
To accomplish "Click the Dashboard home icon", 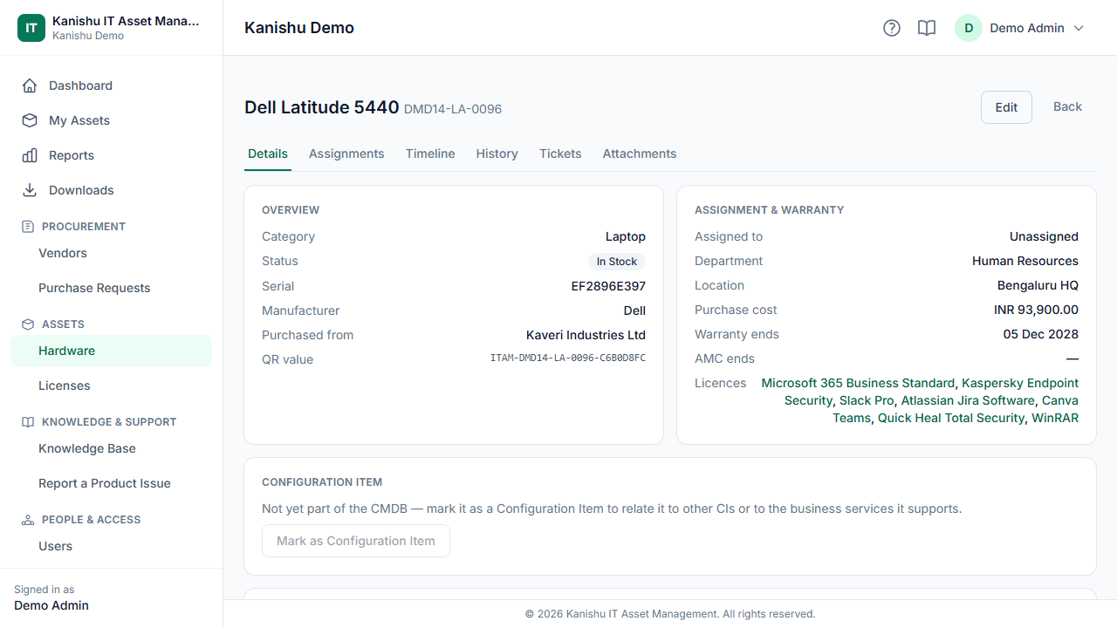I will tap(30, 85).
